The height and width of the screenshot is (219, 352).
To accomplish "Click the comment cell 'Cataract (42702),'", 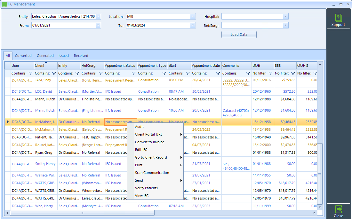I will point(236,111).
